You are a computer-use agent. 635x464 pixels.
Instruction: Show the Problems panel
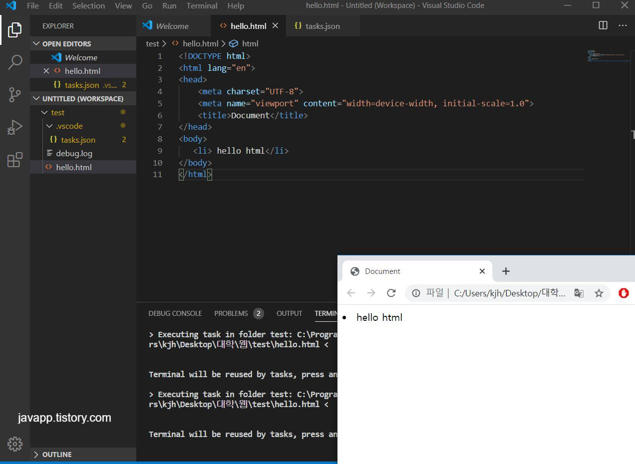point(231,313)
